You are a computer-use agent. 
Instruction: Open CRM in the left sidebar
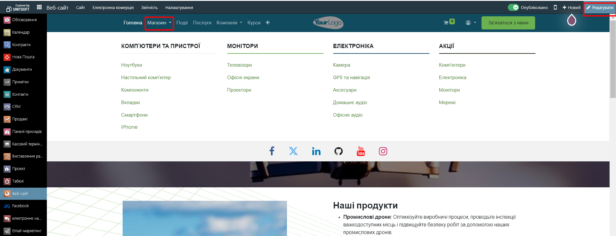click(x=16, y=107)
